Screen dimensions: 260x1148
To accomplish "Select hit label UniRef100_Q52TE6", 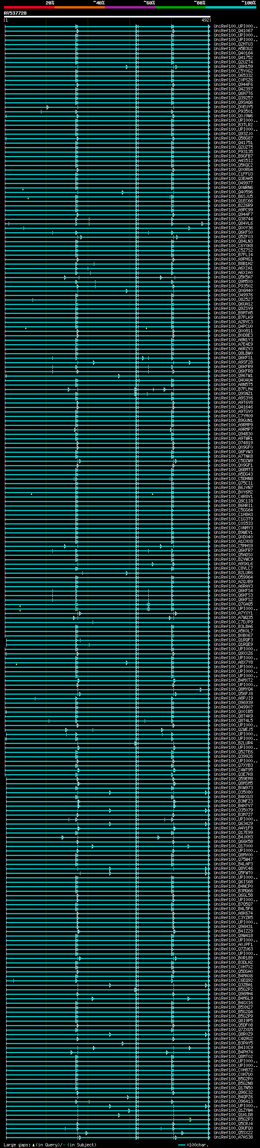I will (x=233, y=752).
